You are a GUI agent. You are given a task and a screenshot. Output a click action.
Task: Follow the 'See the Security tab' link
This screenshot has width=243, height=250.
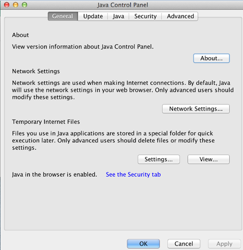(133, 174)
